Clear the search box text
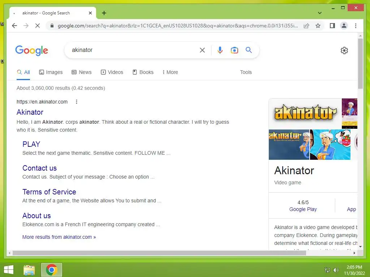 pyautogui.click(x=202, y=50)
